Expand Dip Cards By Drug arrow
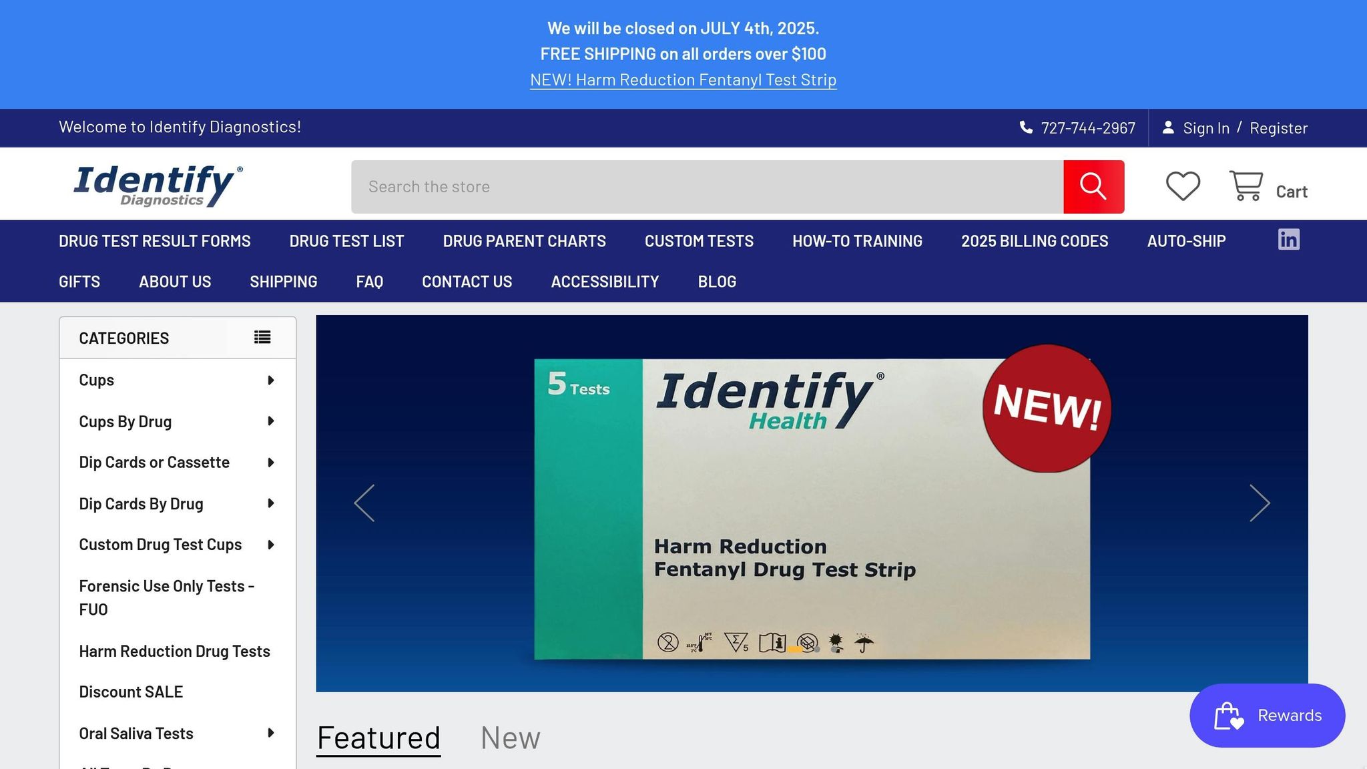The width and height of the screenshot is (1367, 769). tap(270, 503)
